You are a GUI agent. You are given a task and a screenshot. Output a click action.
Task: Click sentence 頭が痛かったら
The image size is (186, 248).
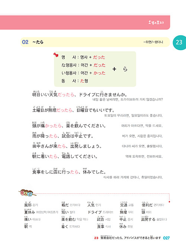point(69,125)
